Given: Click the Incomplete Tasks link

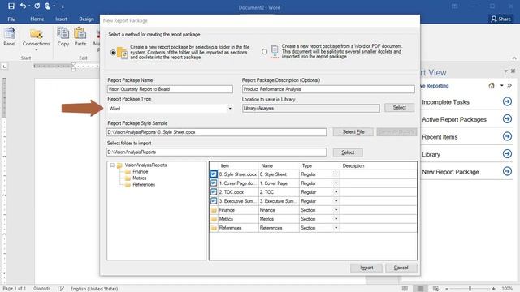Looking at the screenshot, I should tap(445, 102).
